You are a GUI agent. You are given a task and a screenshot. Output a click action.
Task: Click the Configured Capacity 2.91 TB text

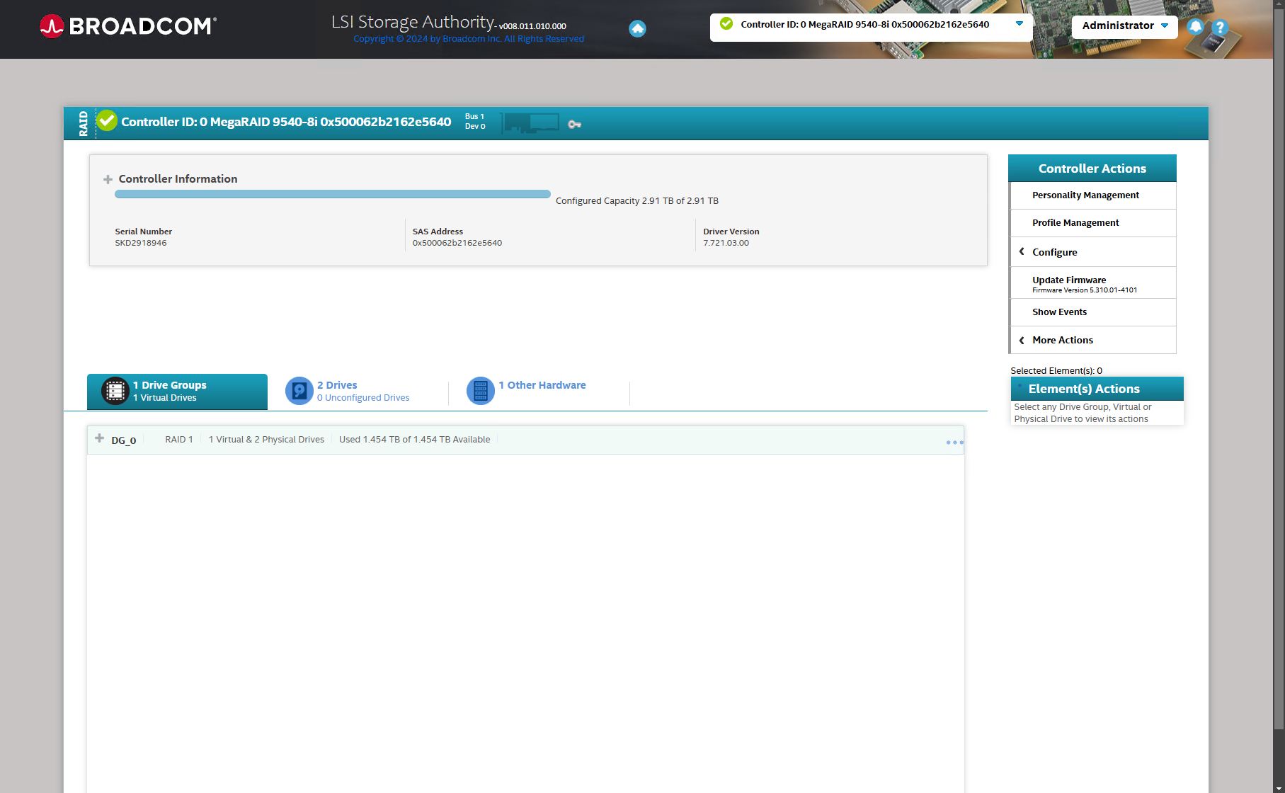[x=636, y=201]
